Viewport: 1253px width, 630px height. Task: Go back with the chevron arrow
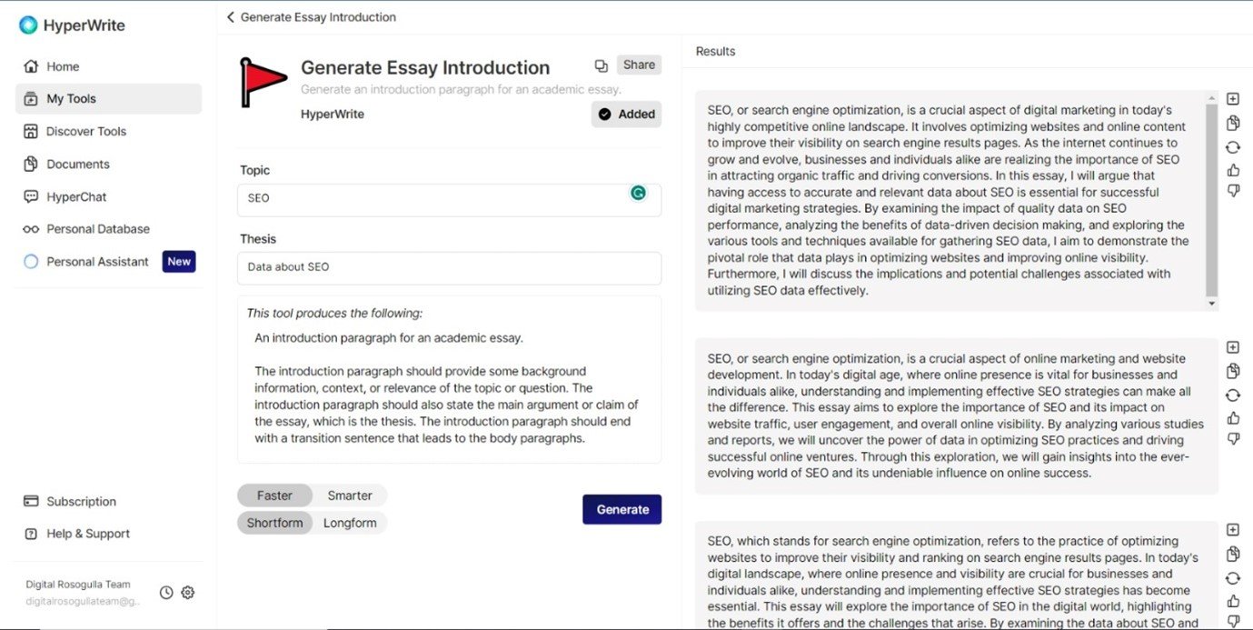coord(231,17)
